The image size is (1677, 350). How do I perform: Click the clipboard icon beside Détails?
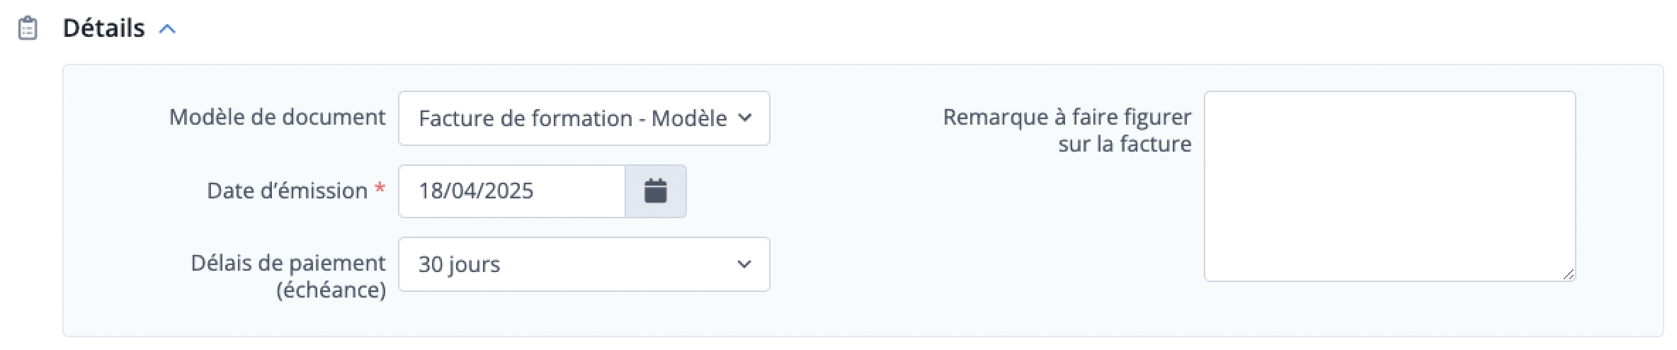28,28
